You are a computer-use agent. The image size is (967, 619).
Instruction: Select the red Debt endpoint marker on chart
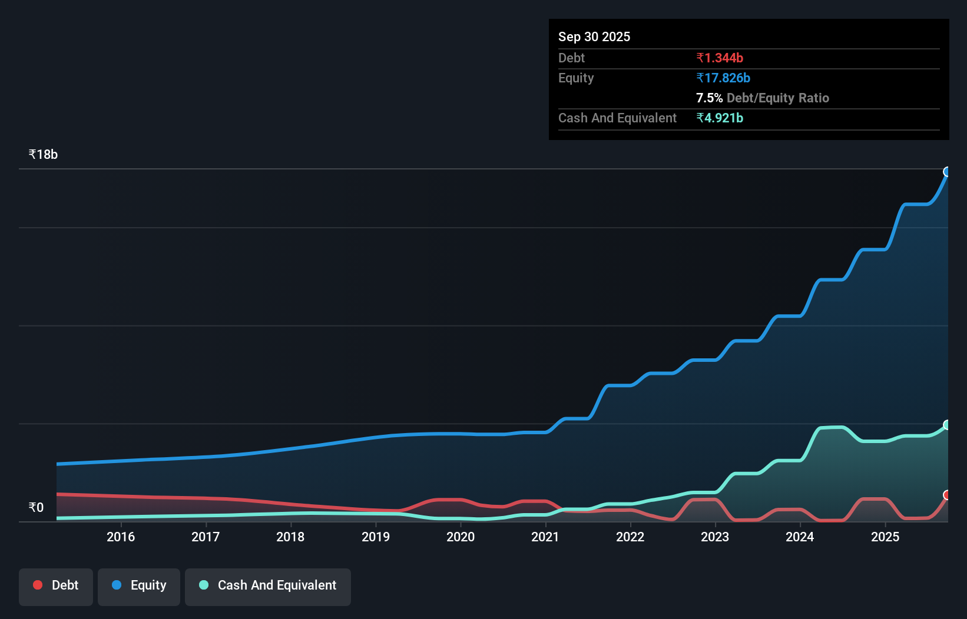pos(948,496)
